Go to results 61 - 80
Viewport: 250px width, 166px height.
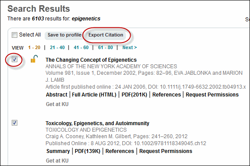(x=105, y=47)
